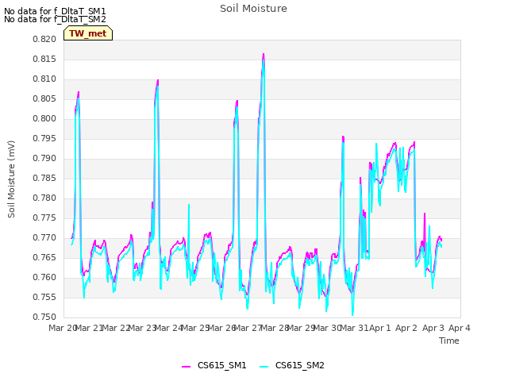The width and height of the screenshot is (508, 381).
Task: Click the TW_met annotation label
Action: (88, 33)
